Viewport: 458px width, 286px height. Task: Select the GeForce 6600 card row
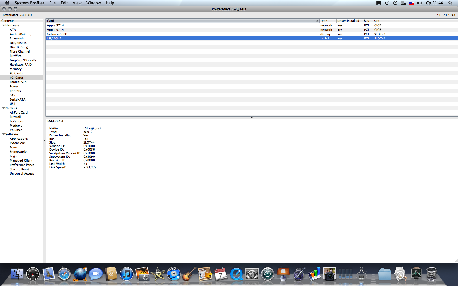click(252, 34)
